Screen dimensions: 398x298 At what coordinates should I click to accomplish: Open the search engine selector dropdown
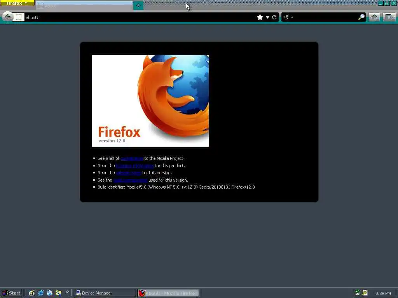click(289, 17)
